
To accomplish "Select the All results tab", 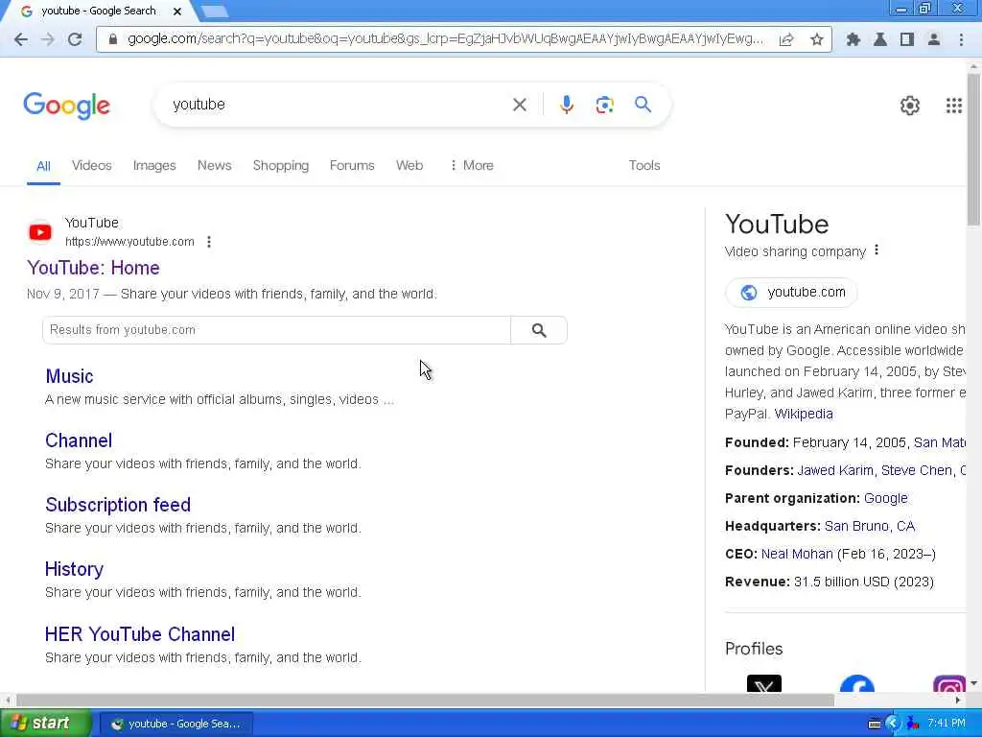I will coord(43,166).
